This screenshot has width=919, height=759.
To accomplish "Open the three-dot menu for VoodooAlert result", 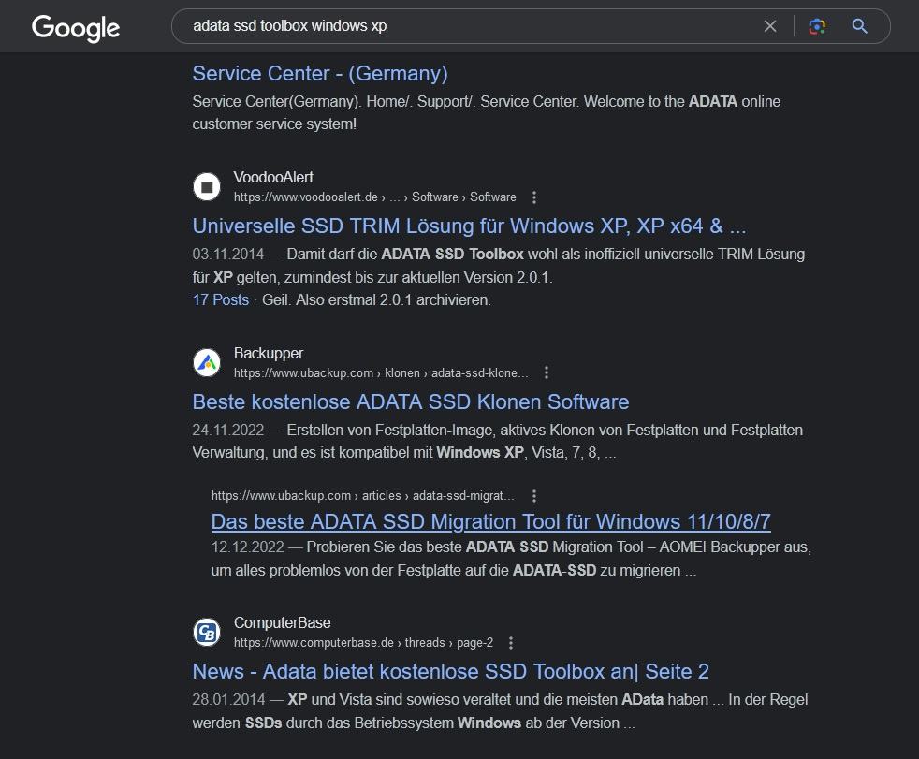I will 534,197.
